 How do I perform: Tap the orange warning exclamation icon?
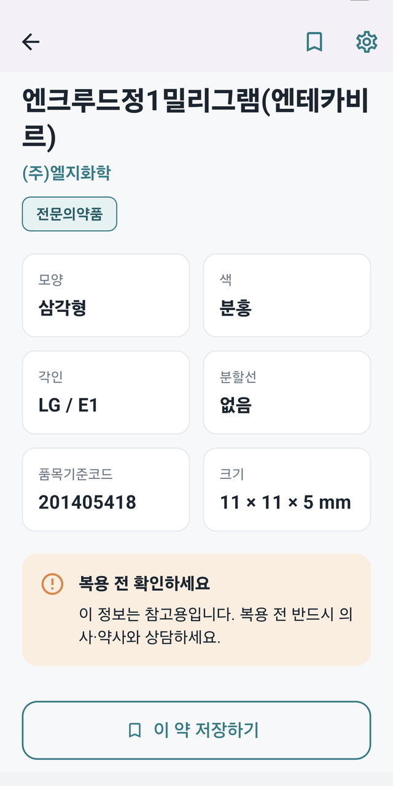coord(52,583)
